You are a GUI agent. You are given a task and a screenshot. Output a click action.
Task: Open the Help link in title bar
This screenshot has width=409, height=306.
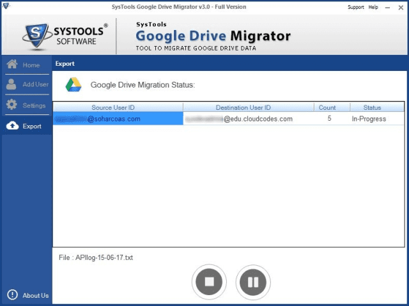[x=373, y=7]
